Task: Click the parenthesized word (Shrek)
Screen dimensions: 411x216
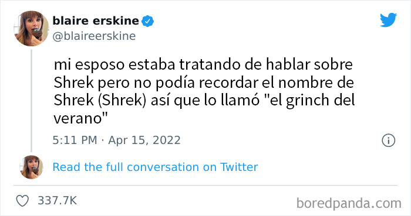Action: tap(122, 101)
